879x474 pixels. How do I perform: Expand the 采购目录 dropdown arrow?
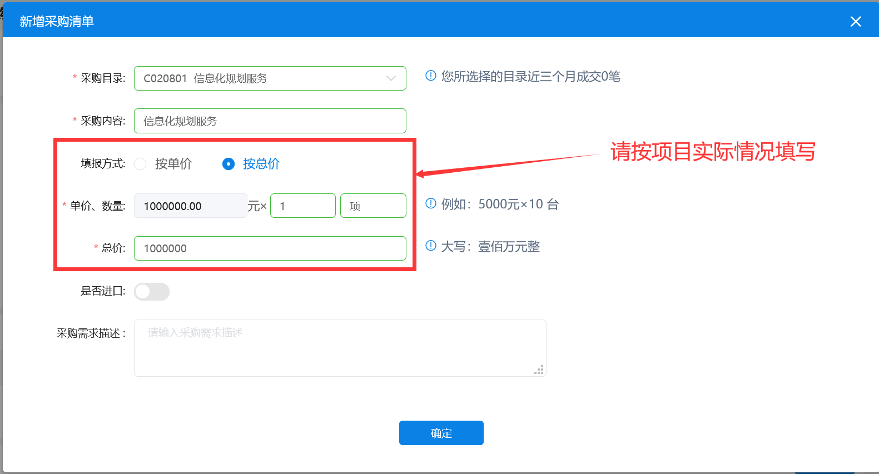(x=391, y=78)
